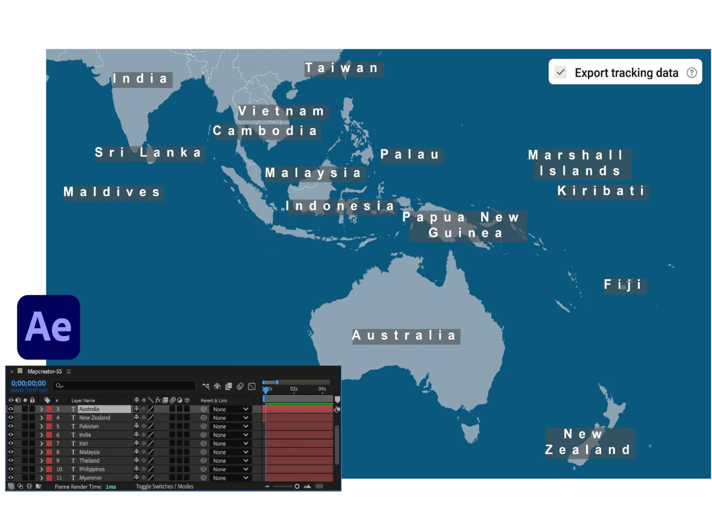Select the Mapcreator-55 composition tab
712x530 pixels.
point(45,372)
